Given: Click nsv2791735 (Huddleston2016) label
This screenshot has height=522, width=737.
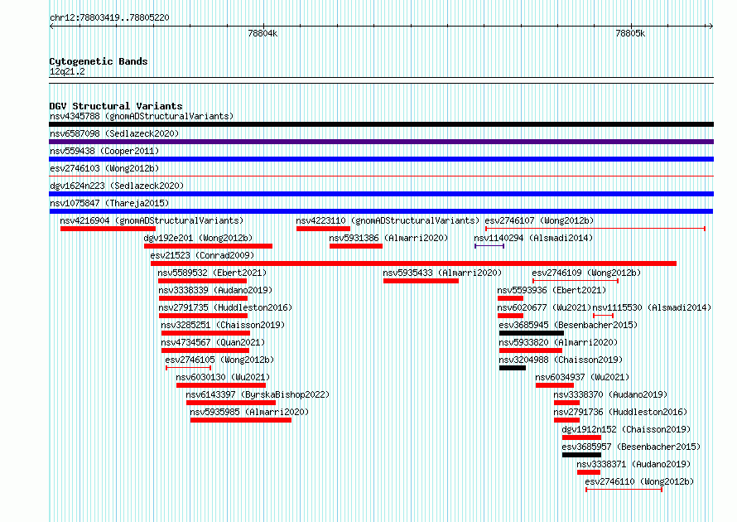Looking at the screenshot, I should (x=225, y=307).
